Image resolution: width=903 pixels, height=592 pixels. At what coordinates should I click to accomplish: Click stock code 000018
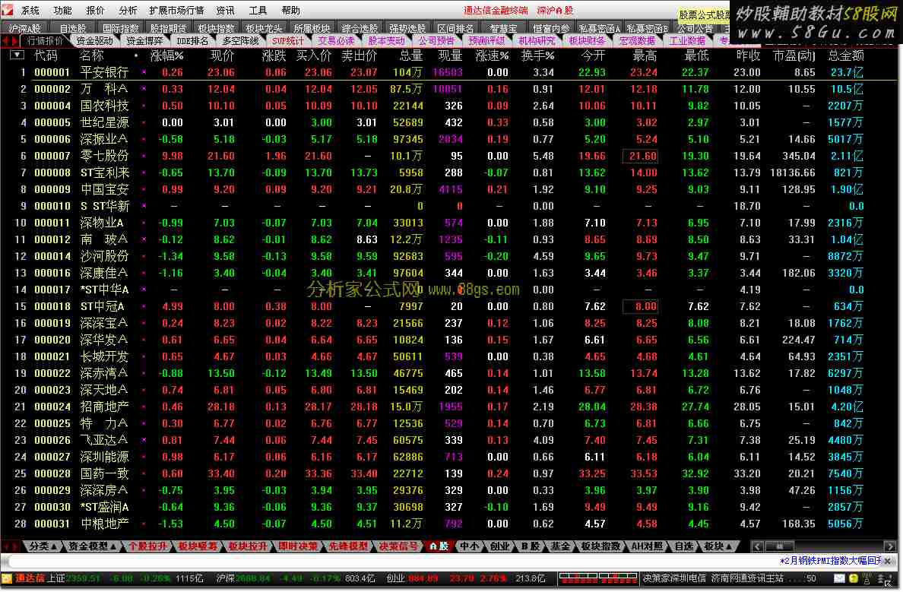click(x=52, y=306)
